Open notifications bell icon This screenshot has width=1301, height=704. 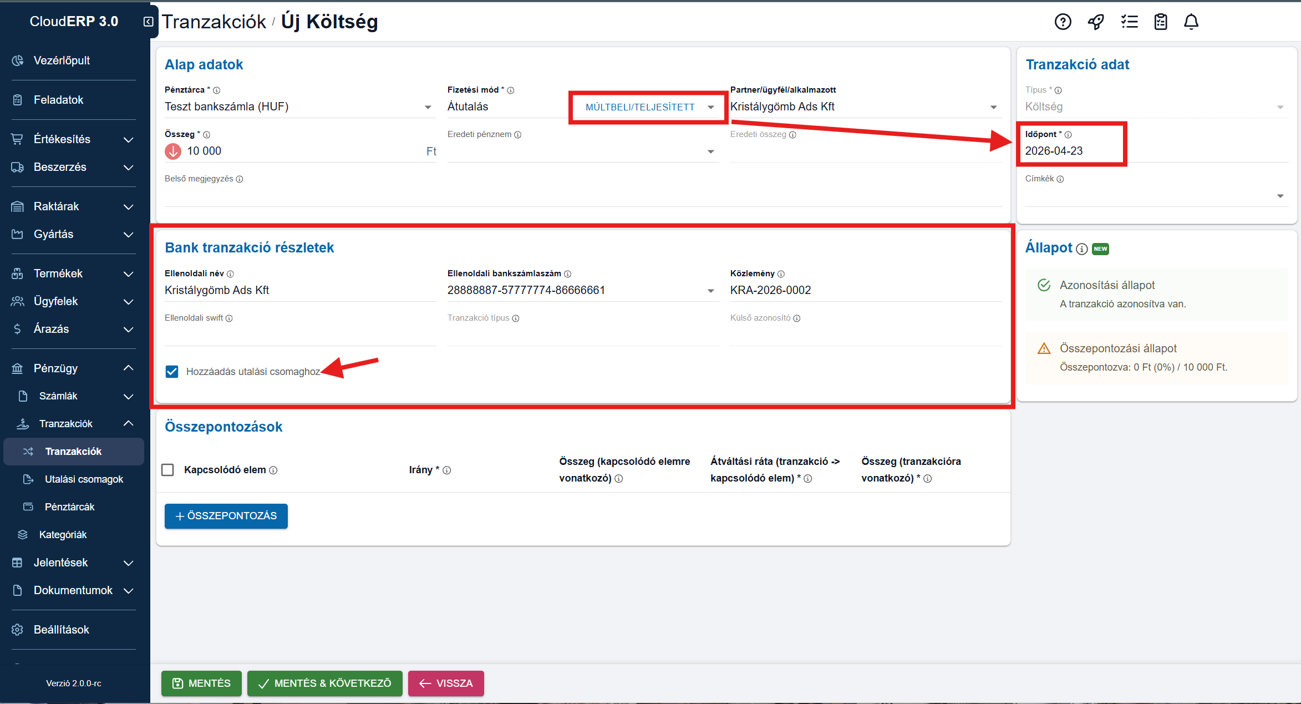(x=1191, y=22)
